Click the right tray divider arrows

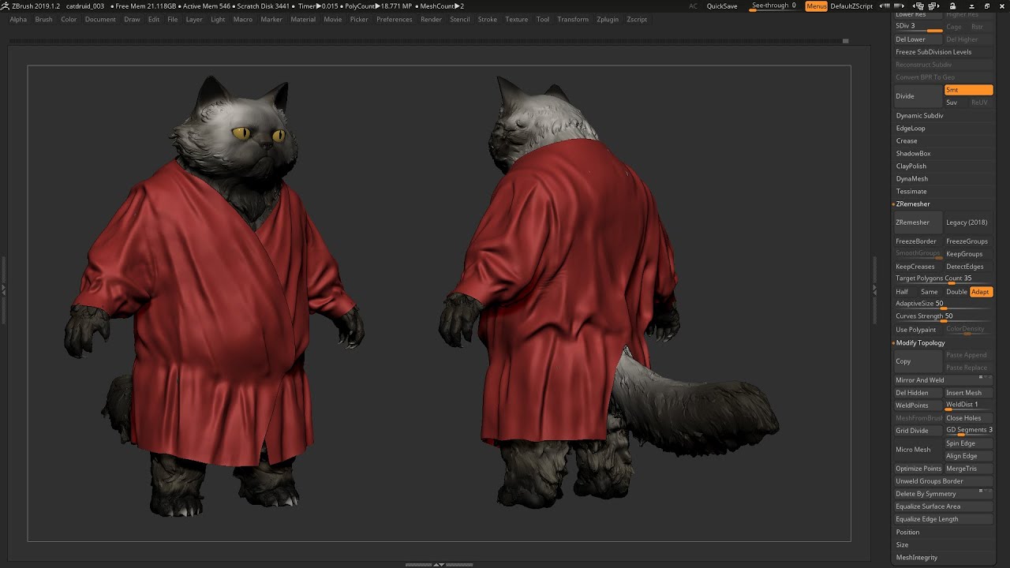click(x=874, y=290)
